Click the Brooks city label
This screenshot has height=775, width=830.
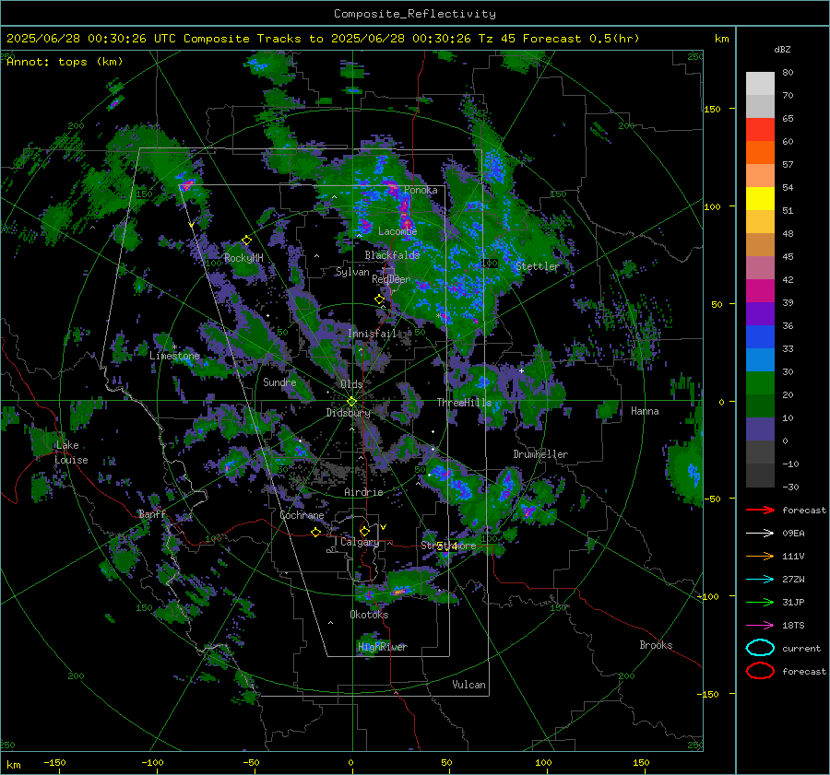(656, 645)
